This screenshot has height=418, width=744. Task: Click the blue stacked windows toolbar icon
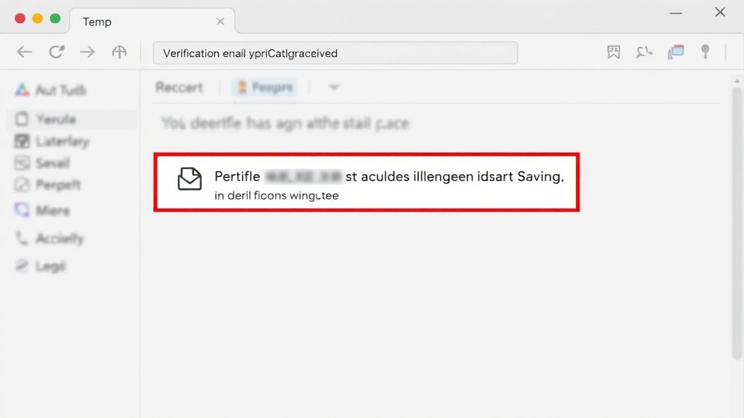(x=676, y=52)
